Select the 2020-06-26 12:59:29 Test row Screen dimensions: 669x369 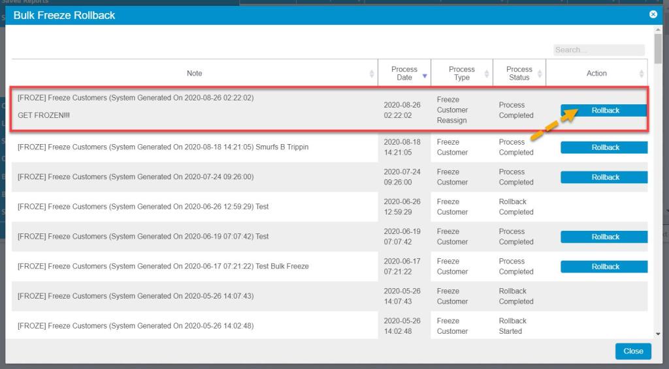tap(144, 207)
